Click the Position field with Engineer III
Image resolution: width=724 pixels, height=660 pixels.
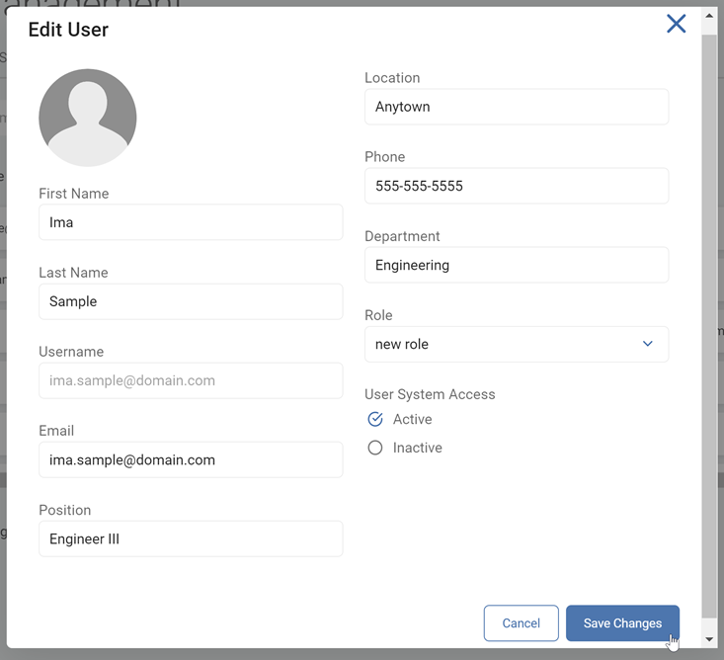click(191, 539)
